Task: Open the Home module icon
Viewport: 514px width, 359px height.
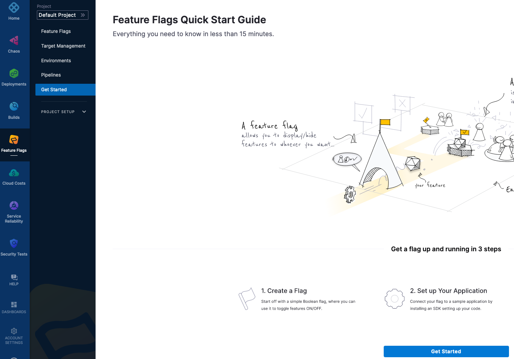Action: tap(14, 8)
